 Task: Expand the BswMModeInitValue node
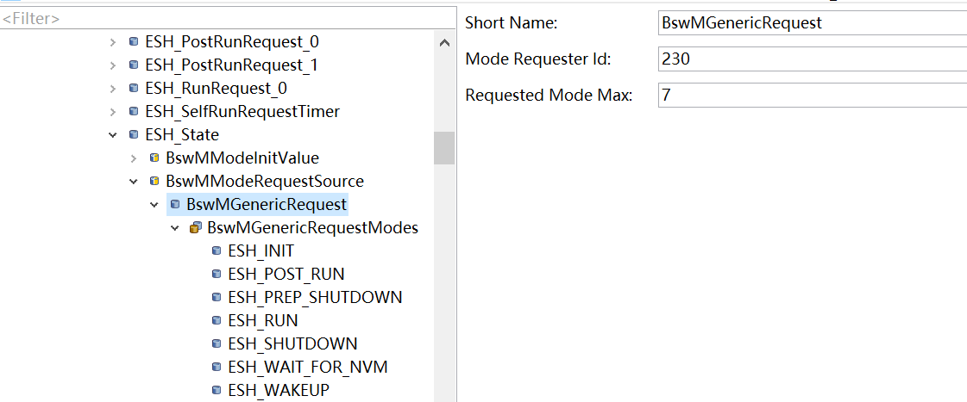pos(133,158)
